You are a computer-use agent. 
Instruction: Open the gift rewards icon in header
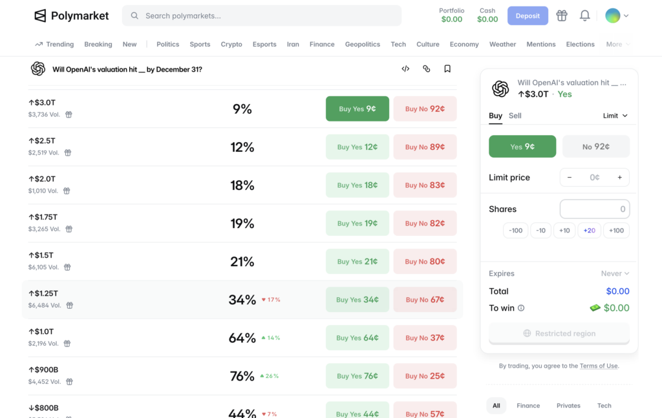[x=562, y=16]
